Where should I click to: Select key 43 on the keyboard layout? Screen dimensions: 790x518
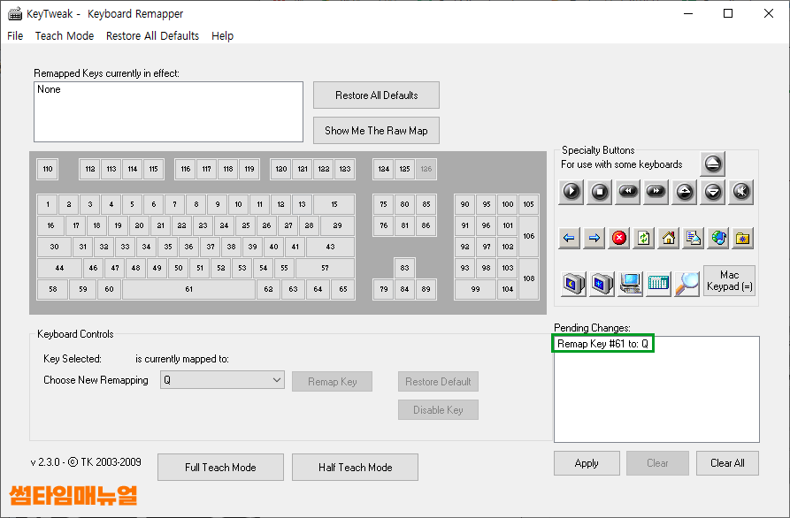tap(330, 247)
